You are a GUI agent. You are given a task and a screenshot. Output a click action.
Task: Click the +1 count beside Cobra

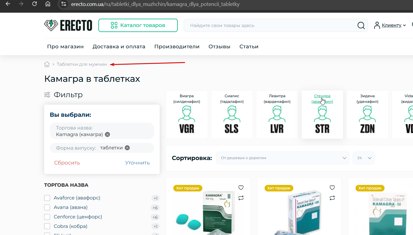155,227
